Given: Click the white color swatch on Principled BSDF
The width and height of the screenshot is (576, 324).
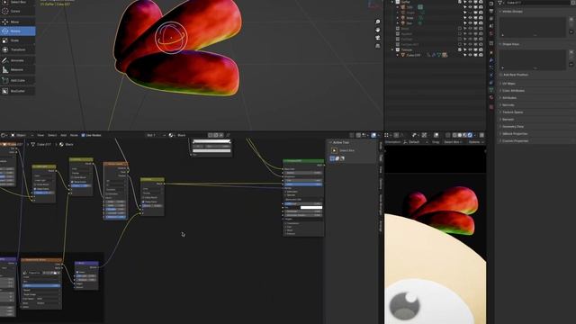Looking at the screenshot, I should [311, 208].
